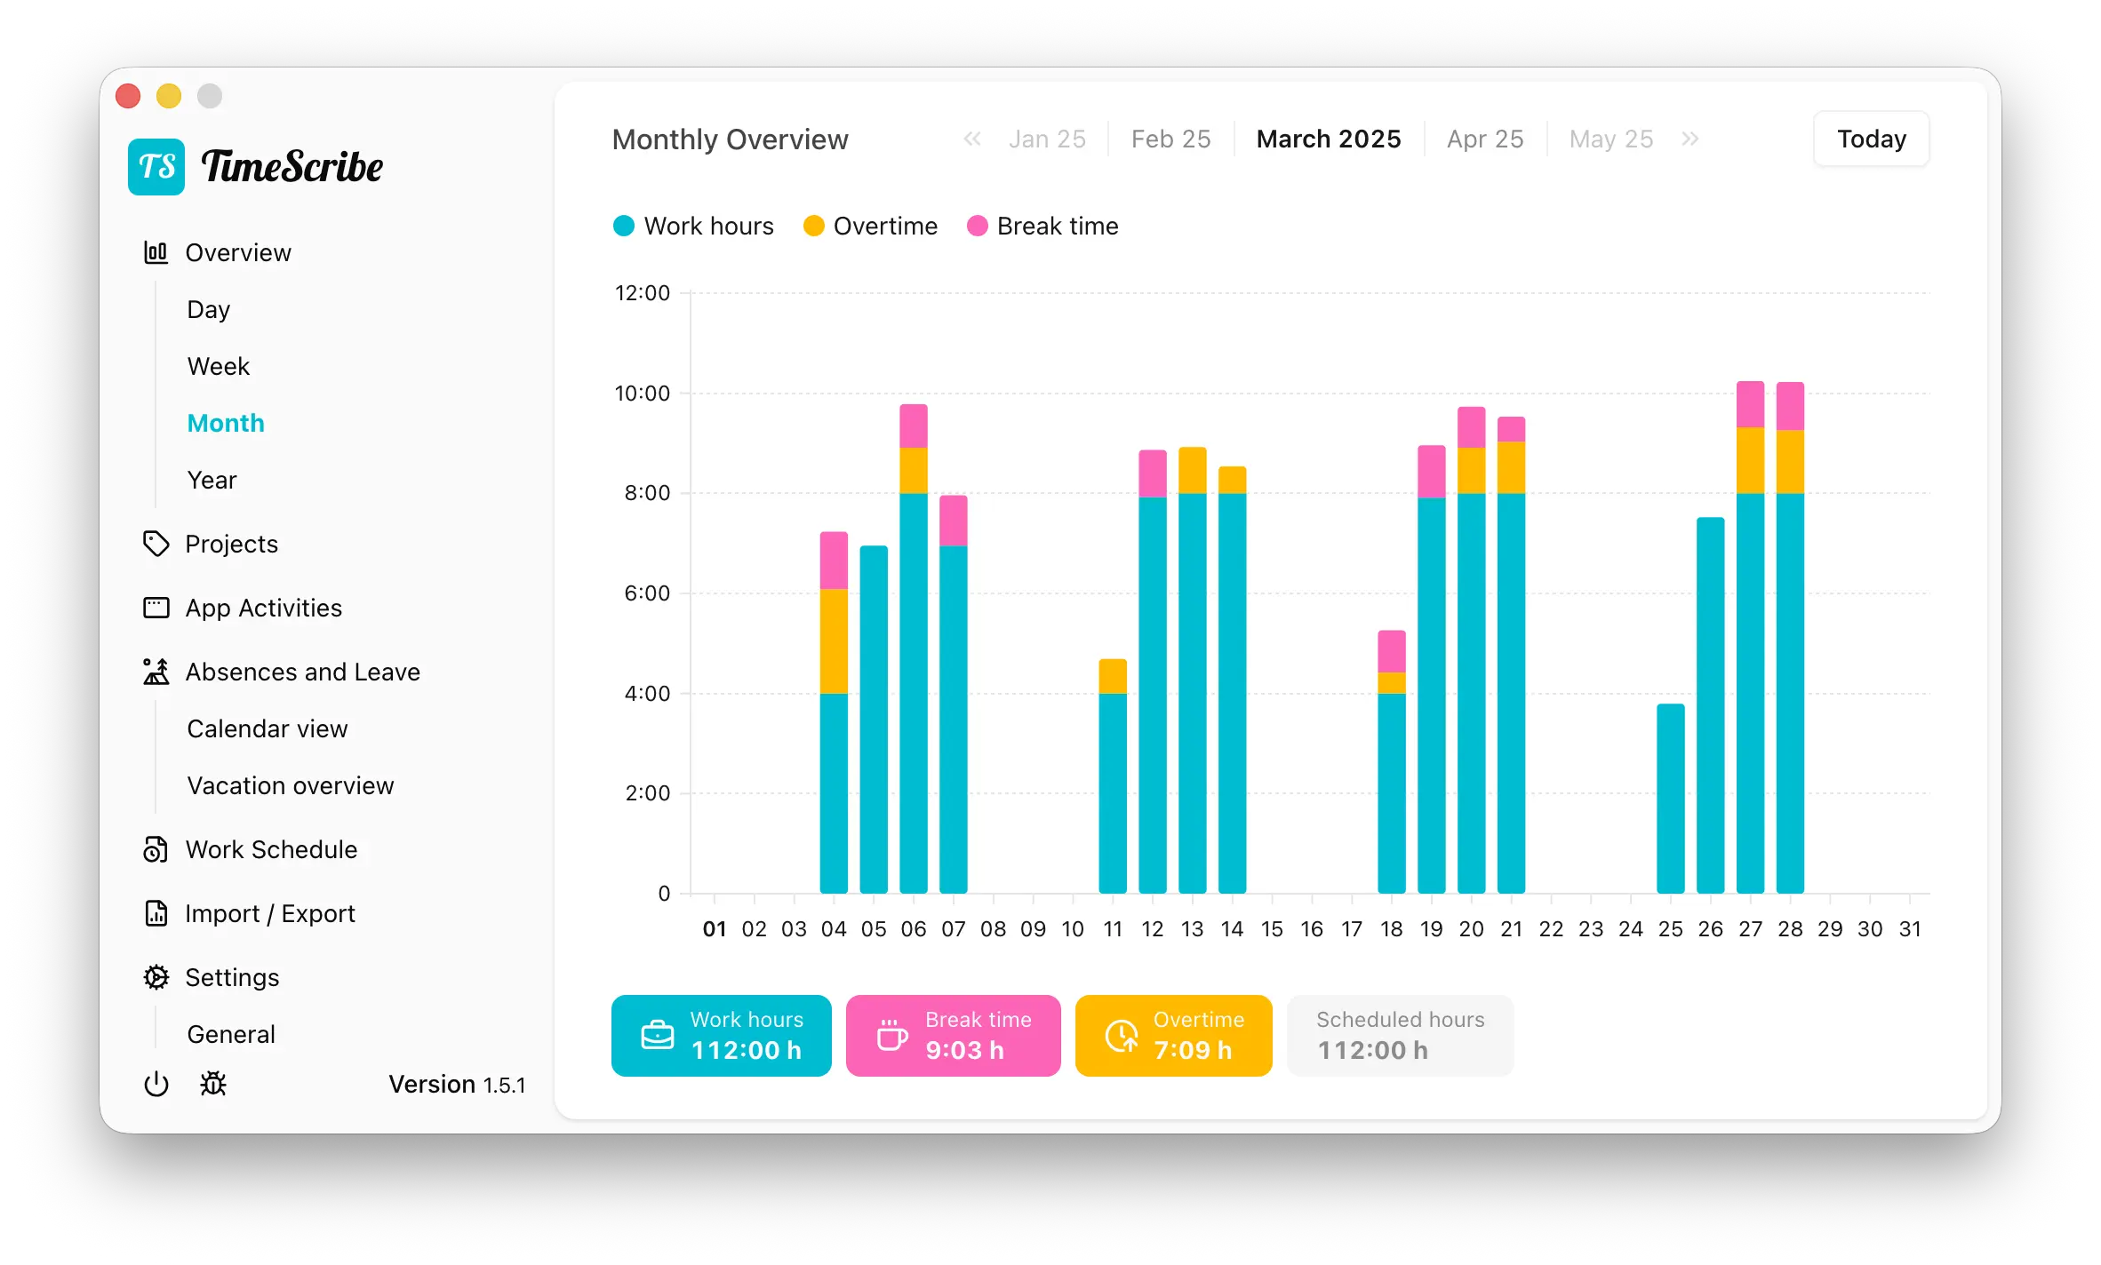Select Feb 25 month tab
The width and height of the screenshot is (2101, 1265).
1170,139
